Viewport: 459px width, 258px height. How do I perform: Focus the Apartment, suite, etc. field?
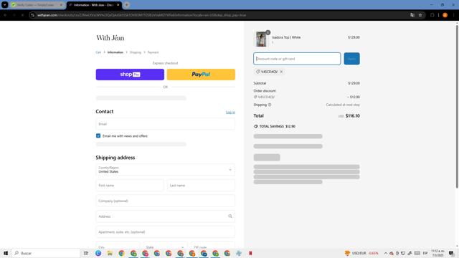[x=166, y=231]
